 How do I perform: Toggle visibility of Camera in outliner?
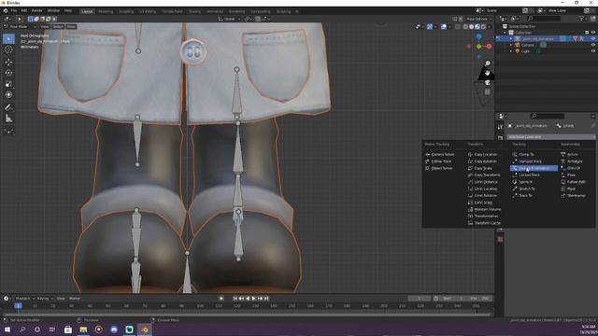(x=593, y=45)
